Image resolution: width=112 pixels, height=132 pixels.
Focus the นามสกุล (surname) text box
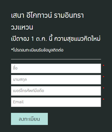(x=56, y=80)
